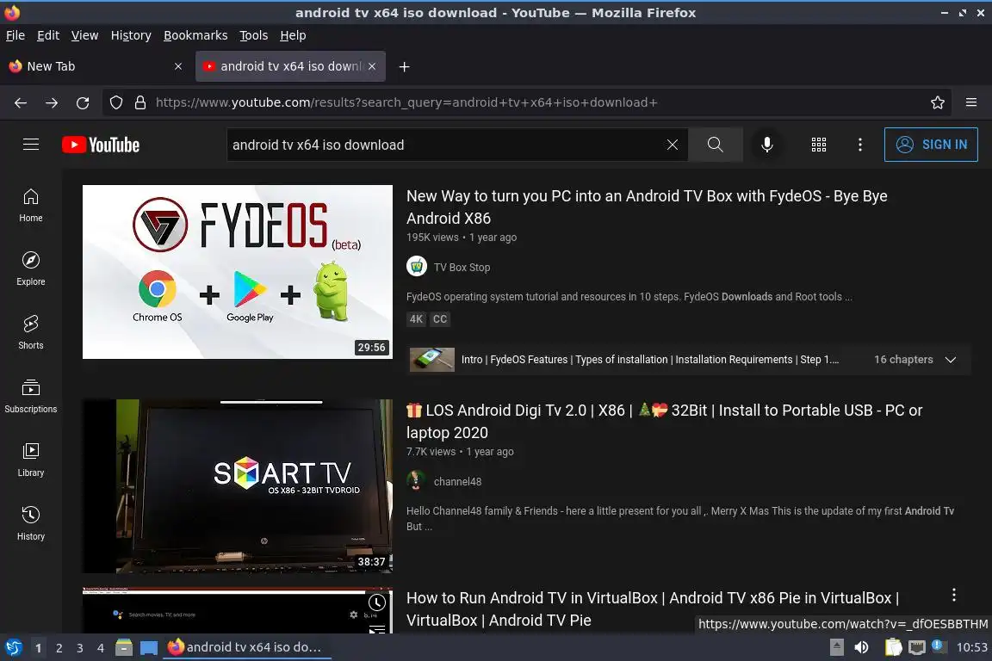Open Subscriptions in the sidebar
Viewport: 992px width, 661px height.
tap(30, 397)
